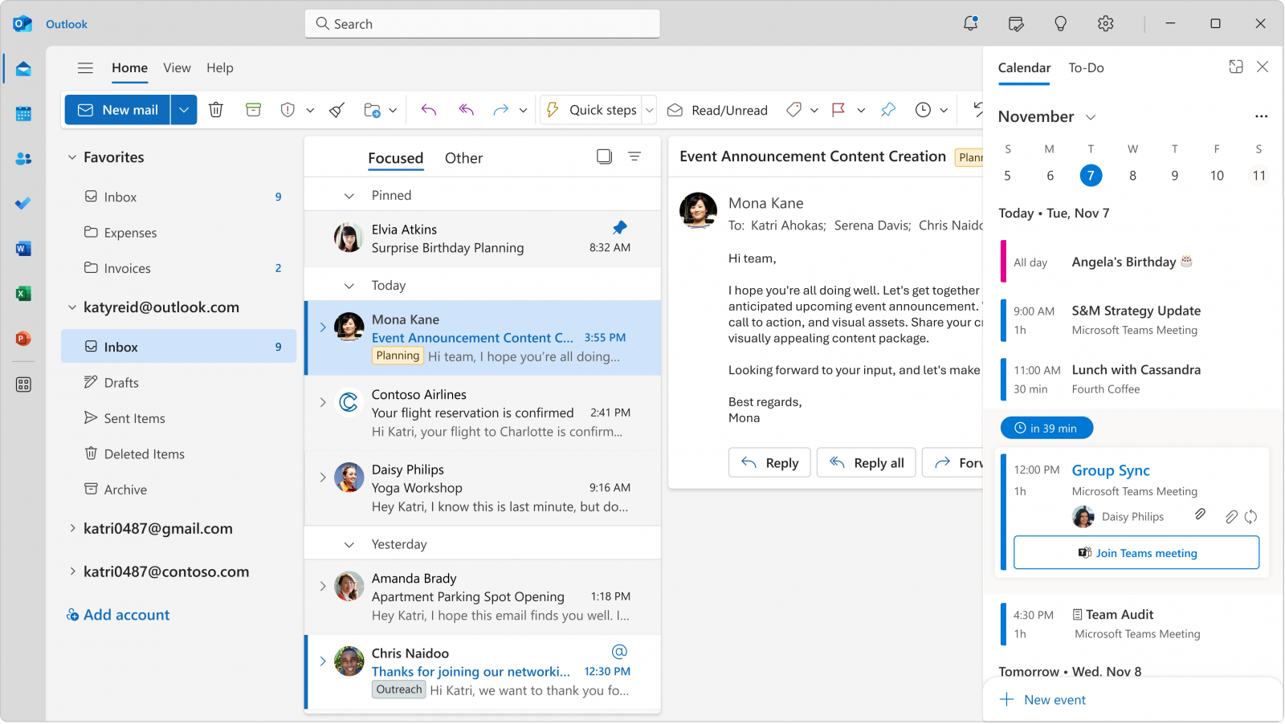Open the New mail dropdown arrow

click(184, 110)
